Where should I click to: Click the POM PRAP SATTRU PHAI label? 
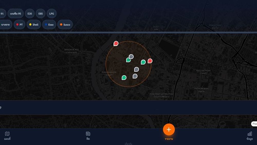tap(161, 94)
